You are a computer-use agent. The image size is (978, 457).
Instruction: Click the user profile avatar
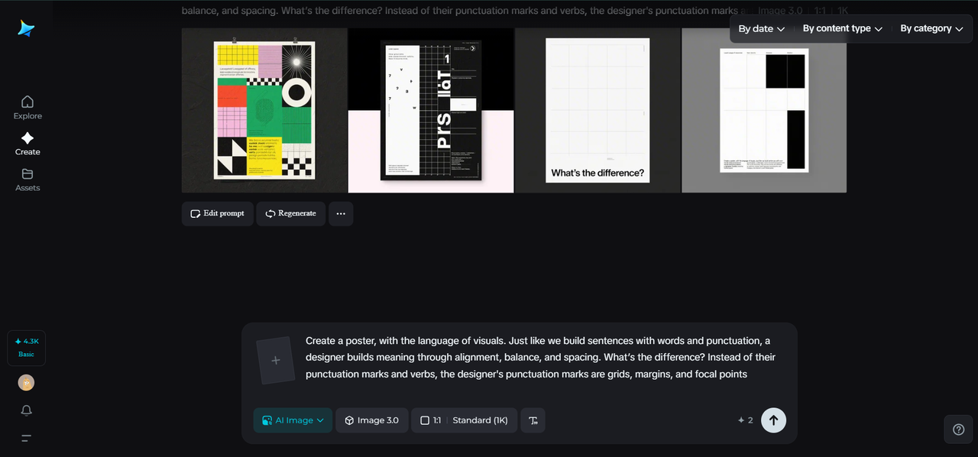tap(27, 383)
